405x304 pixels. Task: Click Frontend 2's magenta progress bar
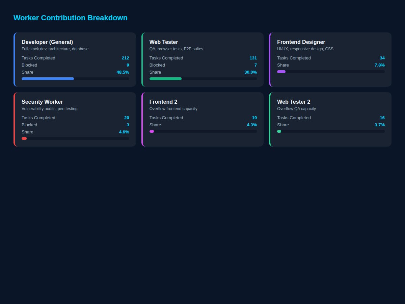(152, 131)
